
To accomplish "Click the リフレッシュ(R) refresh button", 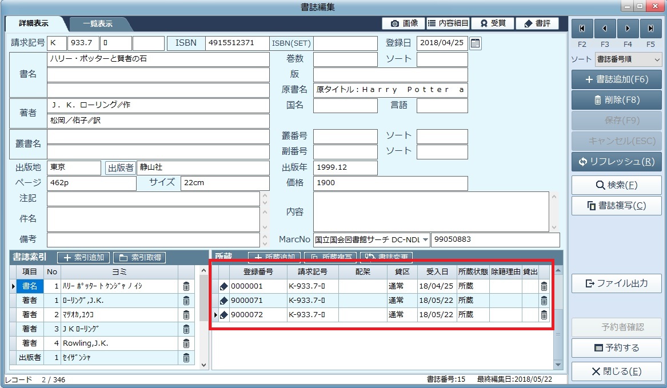I will 616,162.
